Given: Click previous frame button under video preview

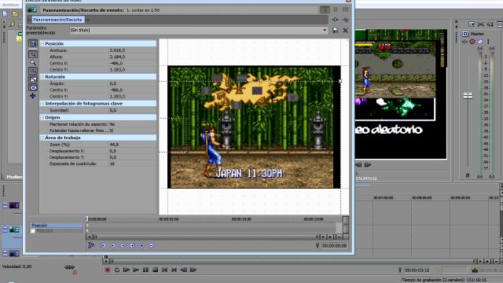Looking at the screenshot, I should 358,165.
